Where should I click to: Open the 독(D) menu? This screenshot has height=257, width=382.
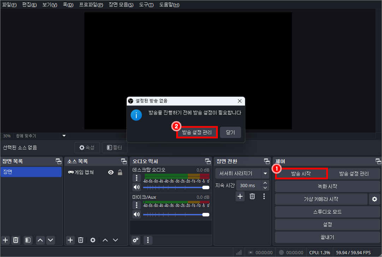(x=68, y=5)
